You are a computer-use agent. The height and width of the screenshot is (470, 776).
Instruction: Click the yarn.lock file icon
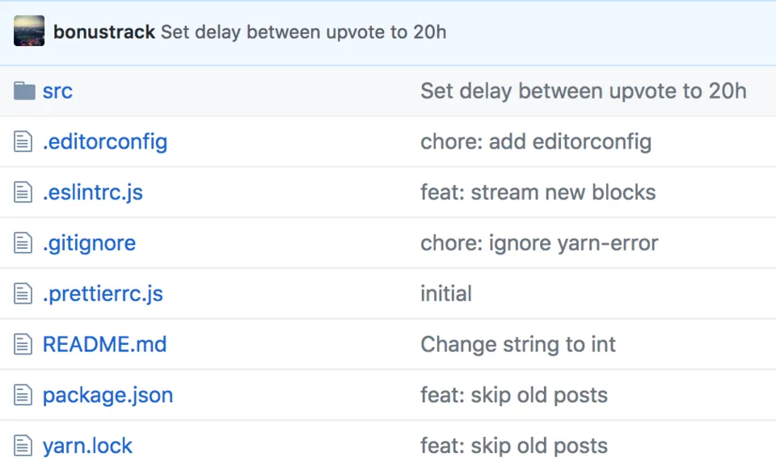pyautogui.click(x=23, y=446)
